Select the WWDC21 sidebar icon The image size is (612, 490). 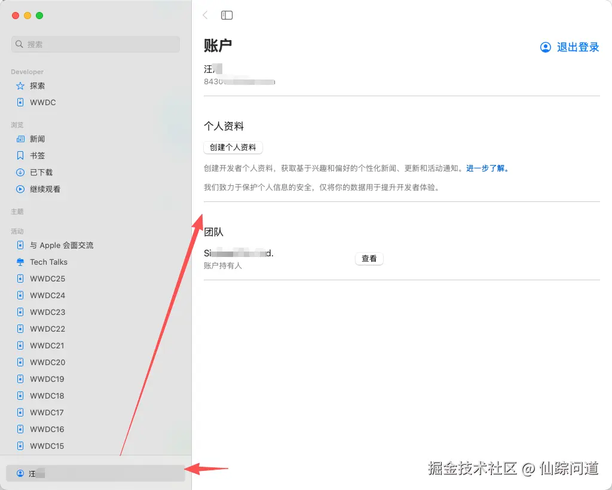click(x=20, y=345)
